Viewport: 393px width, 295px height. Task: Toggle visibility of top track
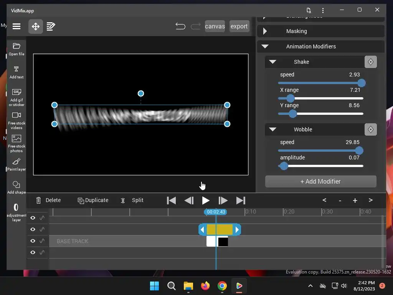[x=33, y=218]
